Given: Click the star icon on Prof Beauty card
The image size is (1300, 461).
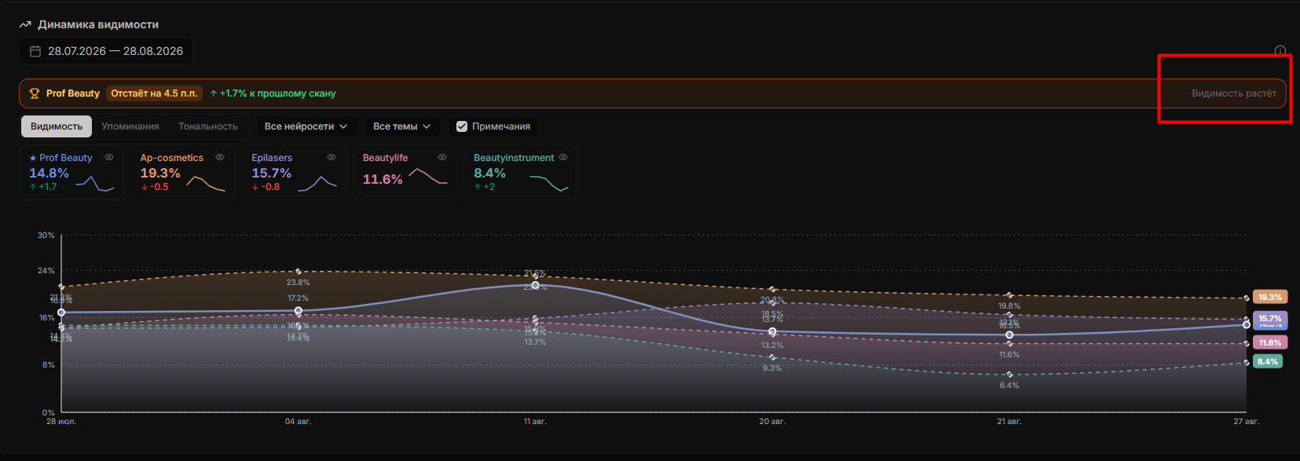Looking at the screenshot, I should (33, 158).
